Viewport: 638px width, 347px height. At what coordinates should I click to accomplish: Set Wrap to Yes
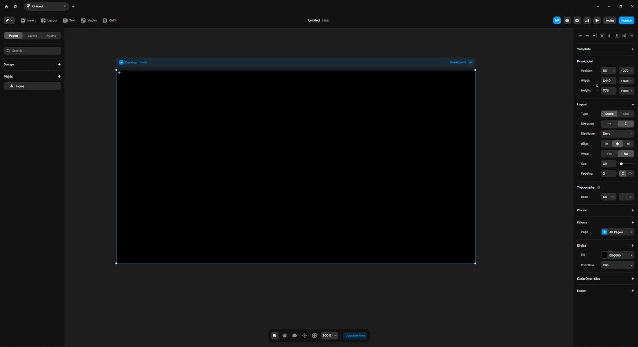point(609,154)
